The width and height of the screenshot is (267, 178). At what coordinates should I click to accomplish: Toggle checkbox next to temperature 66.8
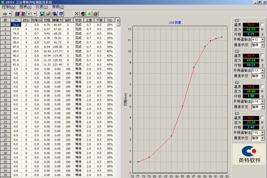262,24
